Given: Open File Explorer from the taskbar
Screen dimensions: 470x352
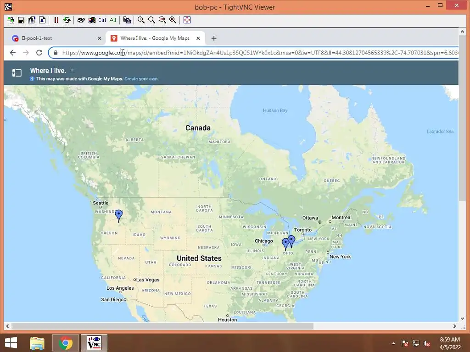Looking at the screenshot, I should 37,343.
